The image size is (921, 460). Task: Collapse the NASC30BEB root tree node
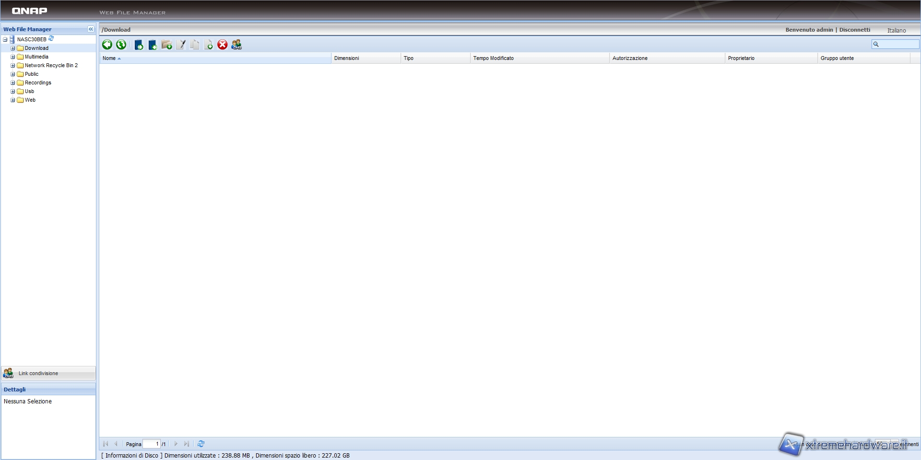[x=5, y=40]
